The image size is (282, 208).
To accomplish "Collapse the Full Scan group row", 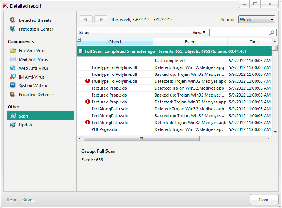I will pyautogui.click(x=80, y=51).
